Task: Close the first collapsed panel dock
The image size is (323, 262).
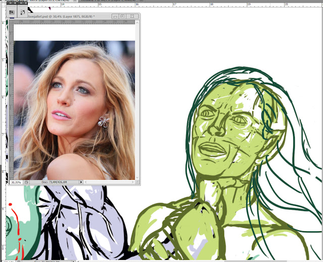Action: pyautogui.click(x=15, y=3)
